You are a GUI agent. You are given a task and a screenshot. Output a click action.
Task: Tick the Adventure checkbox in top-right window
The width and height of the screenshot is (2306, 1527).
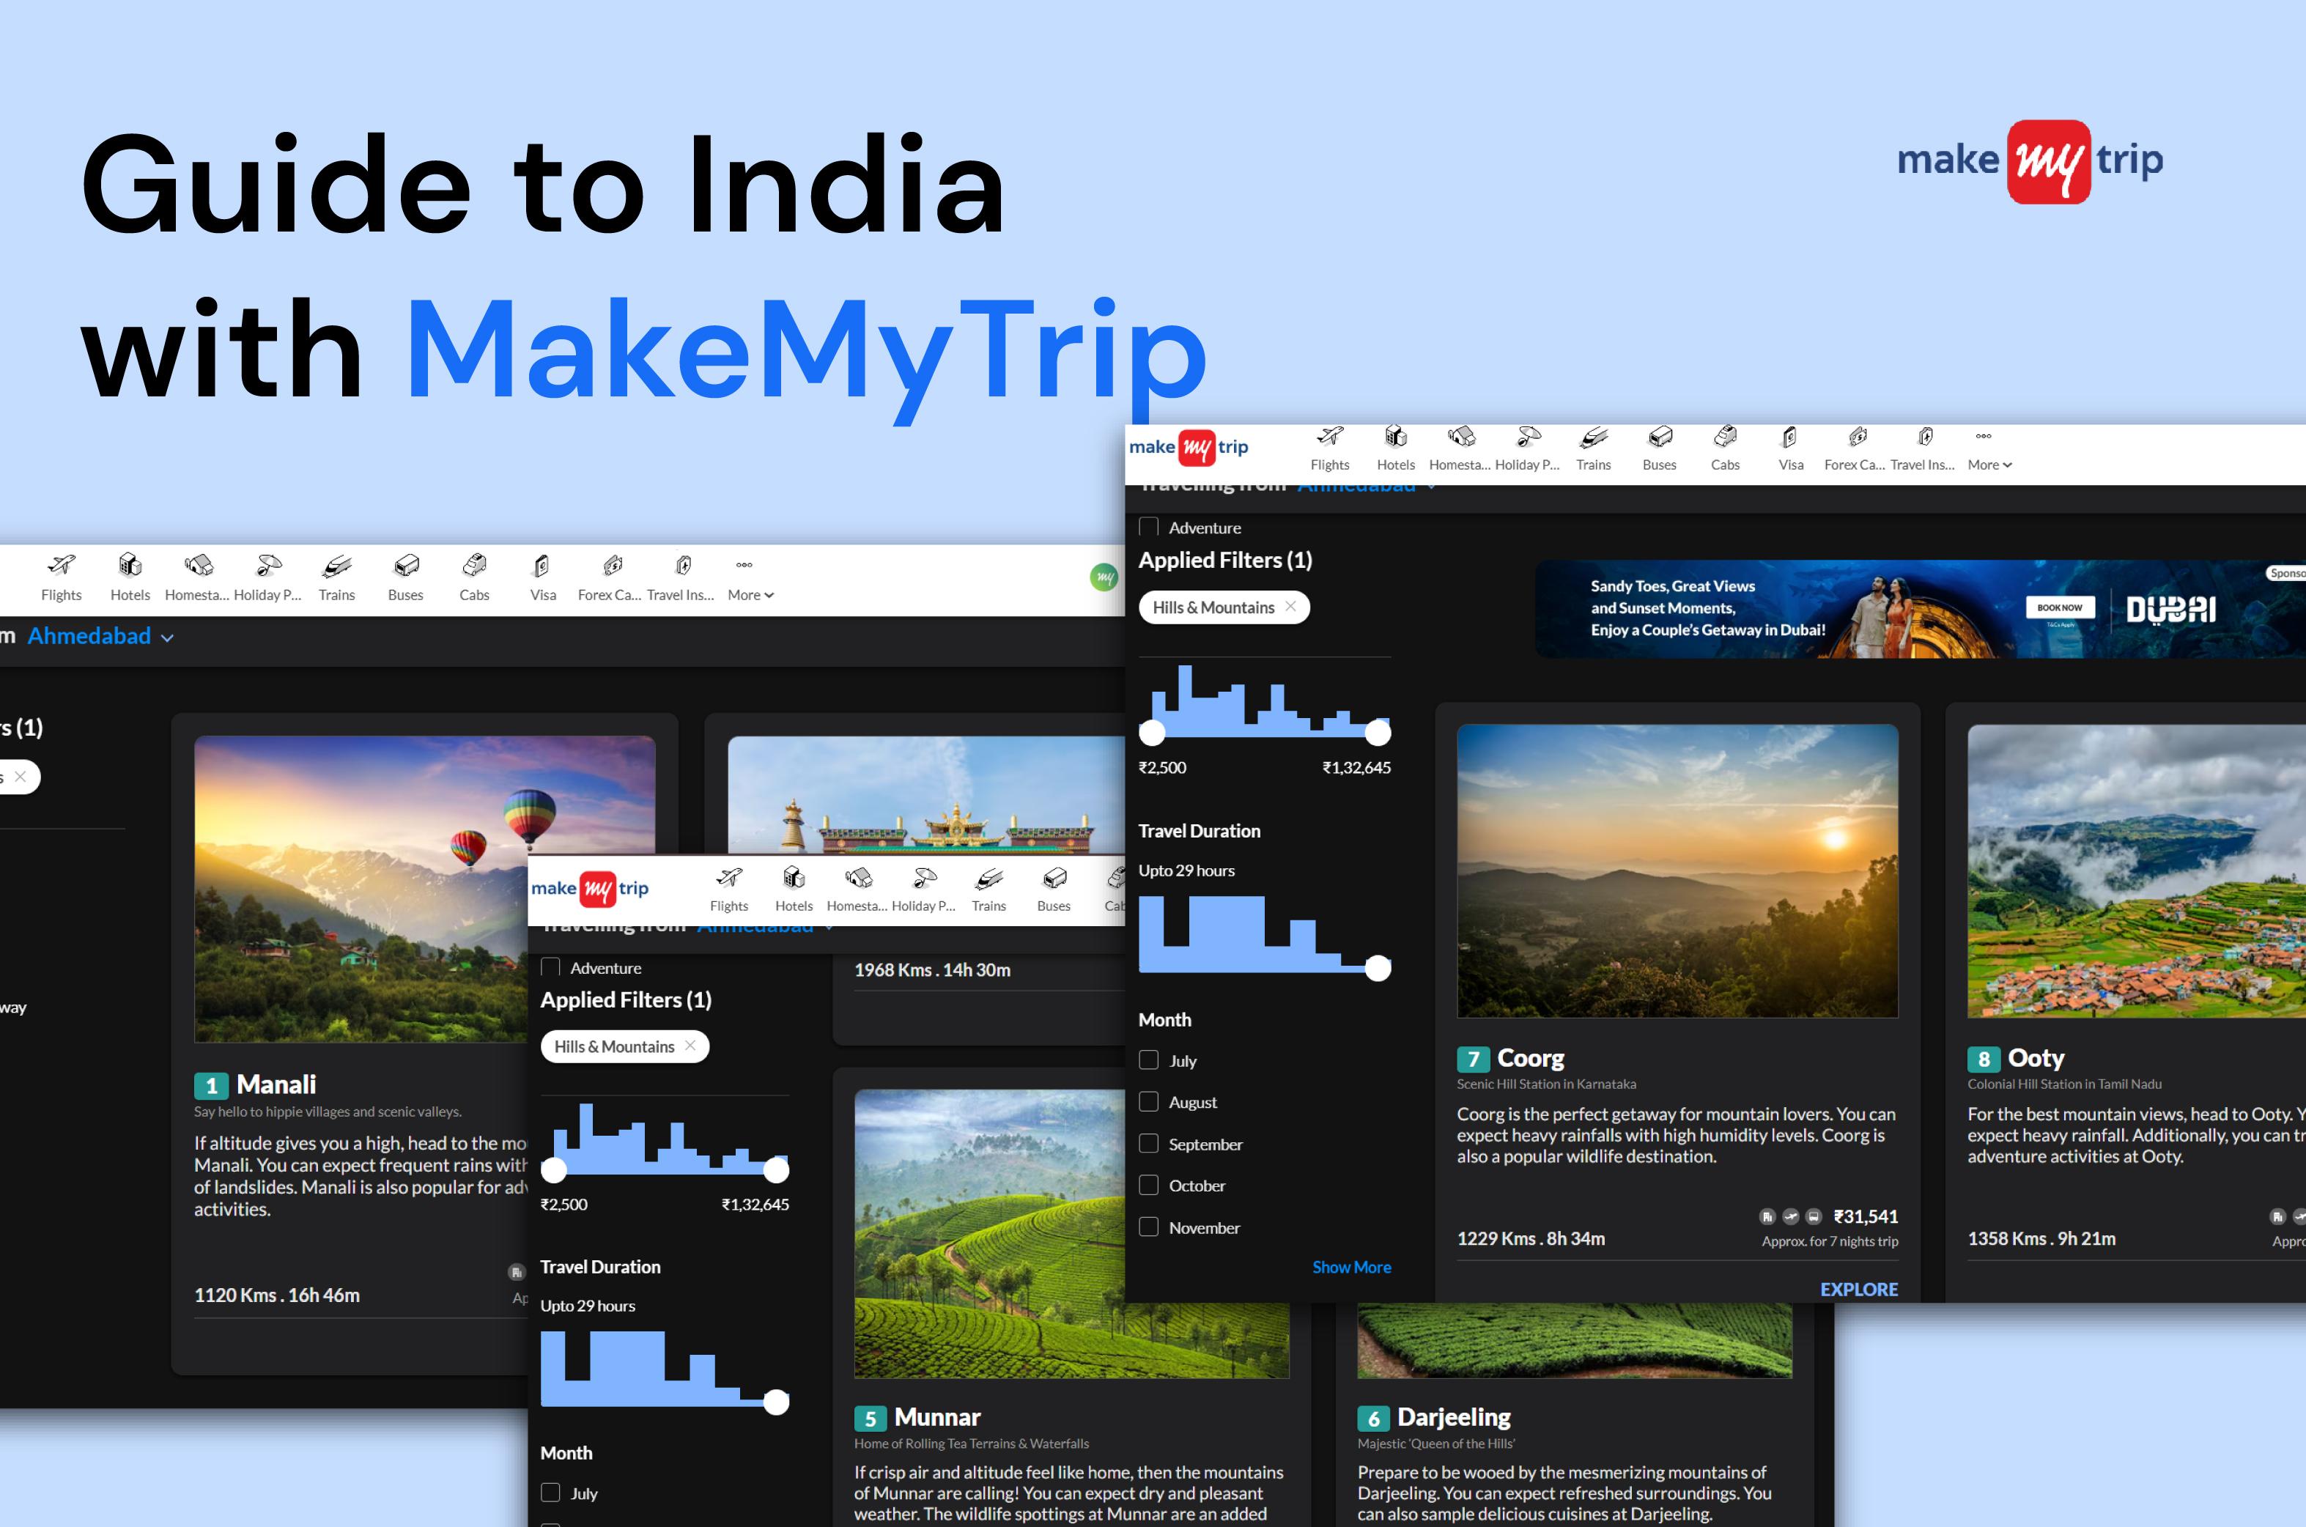pos(1149,527)
